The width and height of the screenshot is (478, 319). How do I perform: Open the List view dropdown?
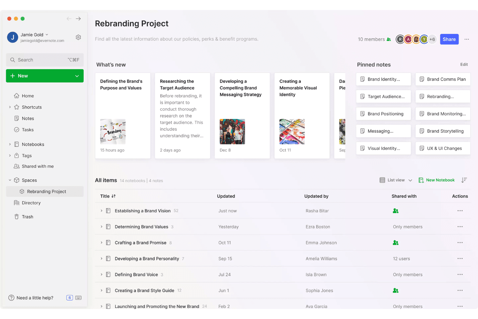[x=396, y=180]
